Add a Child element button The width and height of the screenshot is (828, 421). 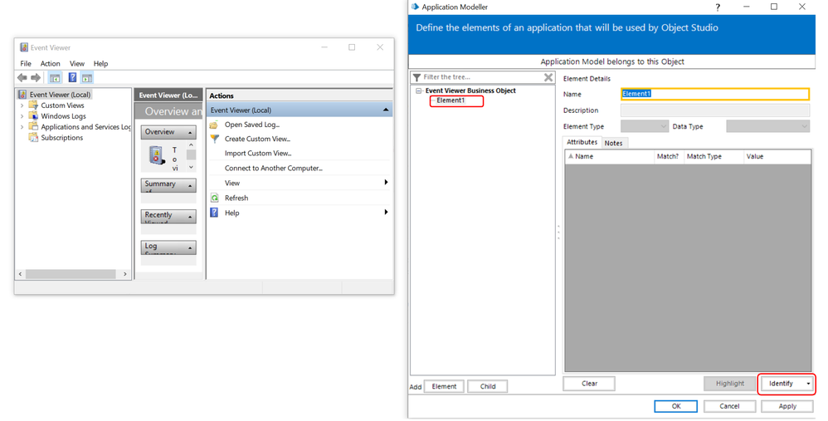tap(487, 386)
